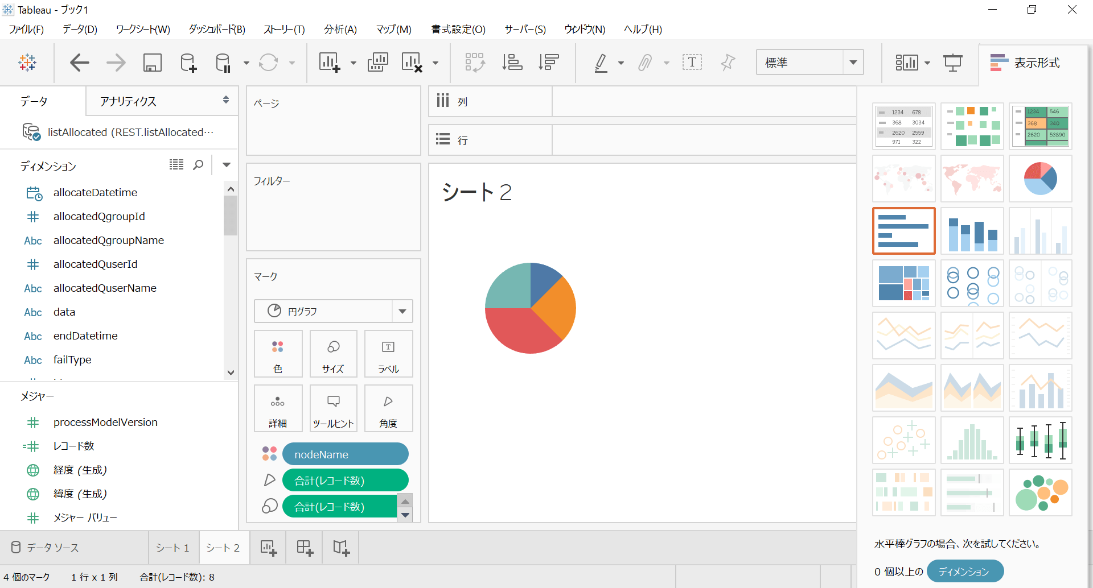Open the show/hide cards dropdown arrow

pos(927,63)
